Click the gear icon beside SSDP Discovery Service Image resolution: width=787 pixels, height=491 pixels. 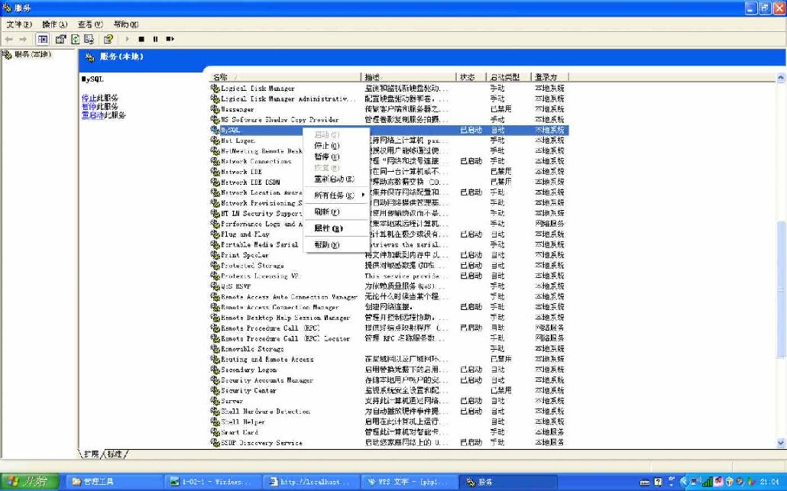tap(215, 443)
